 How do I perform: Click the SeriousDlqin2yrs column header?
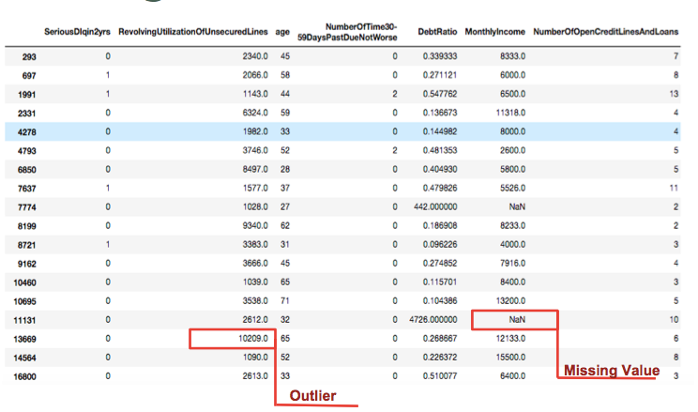point(77,32)
